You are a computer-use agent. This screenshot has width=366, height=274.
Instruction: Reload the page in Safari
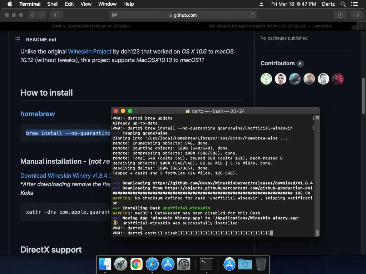(x=252, y=15)
